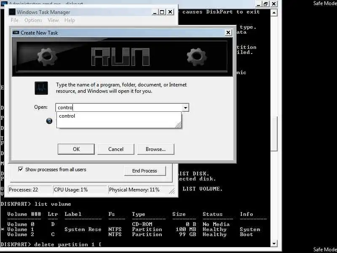Click the RUN banner text
Viewport: 337px width, 253px height.
coord(120,57)
